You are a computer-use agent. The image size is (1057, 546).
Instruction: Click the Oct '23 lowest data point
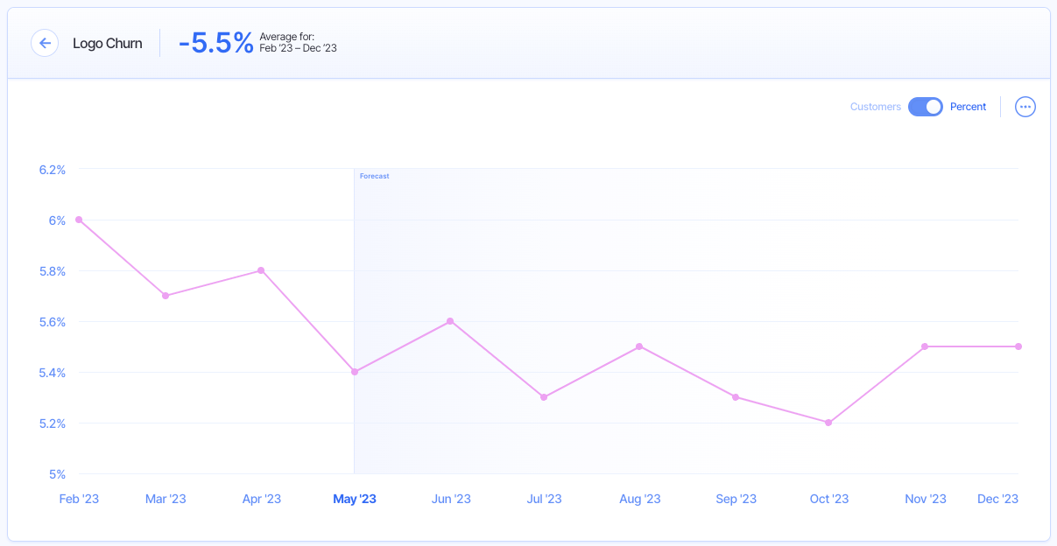828,423
